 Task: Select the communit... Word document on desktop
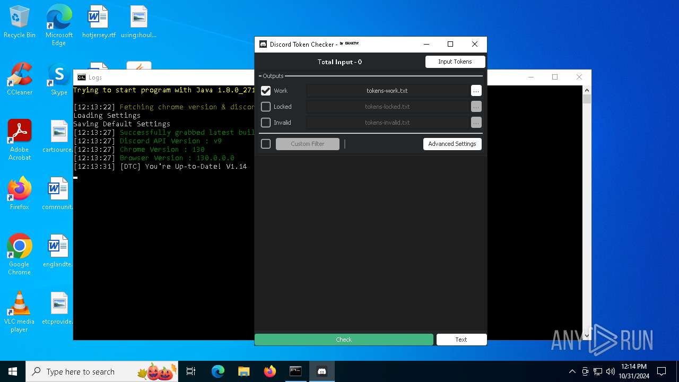(59, 194)
